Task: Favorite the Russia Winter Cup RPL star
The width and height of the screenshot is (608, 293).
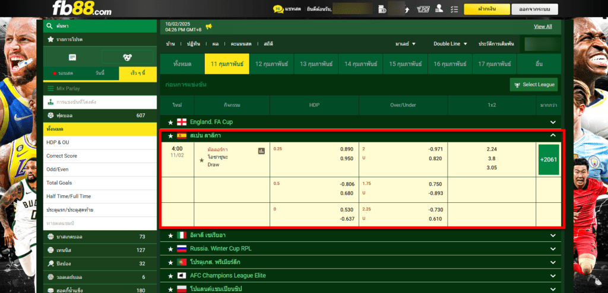Action: tap(170, 249)
